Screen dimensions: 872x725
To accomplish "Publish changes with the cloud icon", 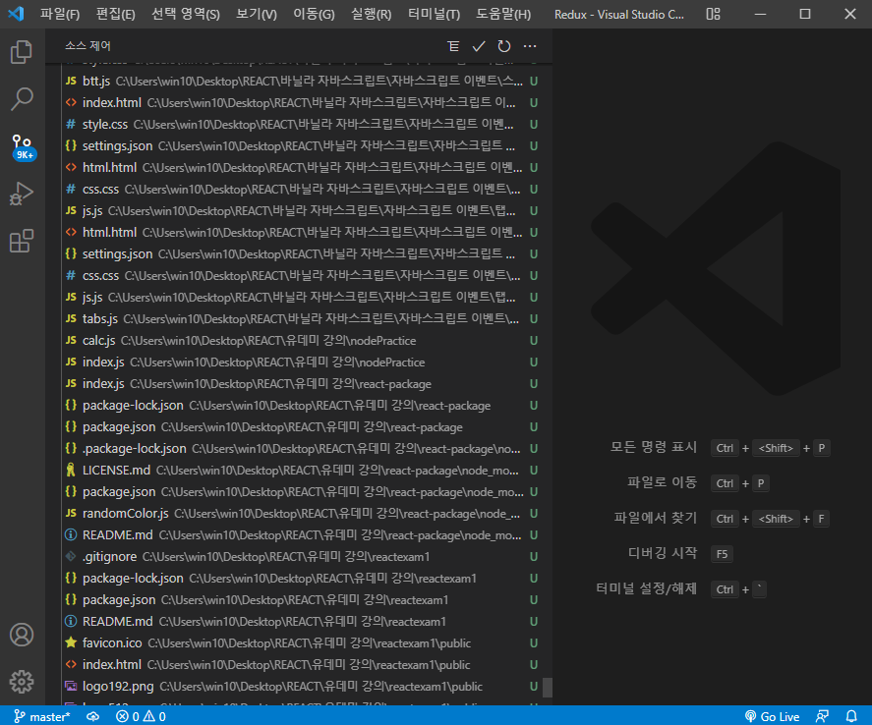I will coord(92,717).
